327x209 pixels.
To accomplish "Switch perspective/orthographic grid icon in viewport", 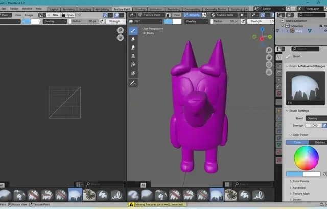I will [269, 72].
